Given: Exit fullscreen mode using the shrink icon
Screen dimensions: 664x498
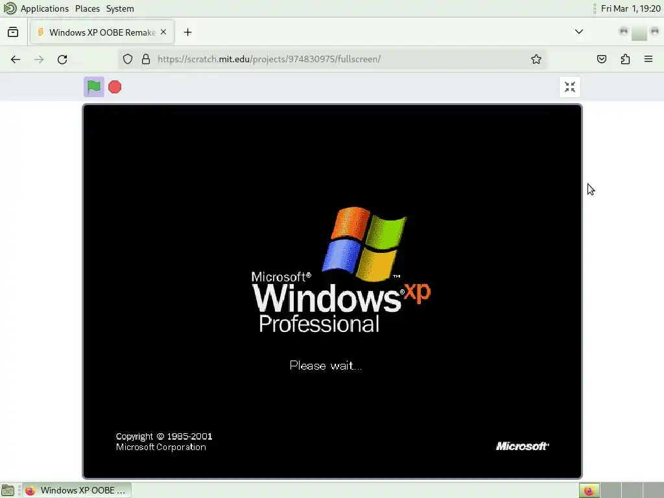Looking at the screenshot, I should pyautogui.click(x=570, y=87).
